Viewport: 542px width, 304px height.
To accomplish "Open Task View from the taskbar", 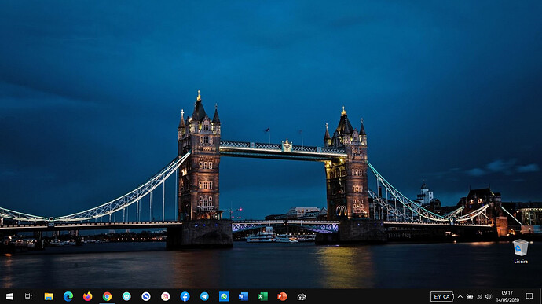I will 28,296.
